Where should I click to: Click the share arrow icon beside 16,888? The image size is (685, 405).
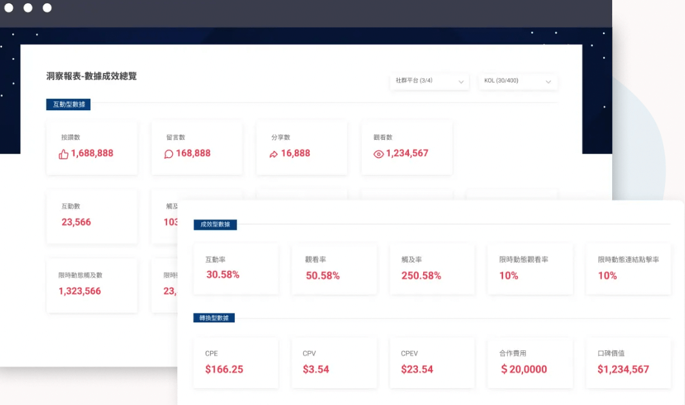tap(273, 153)
